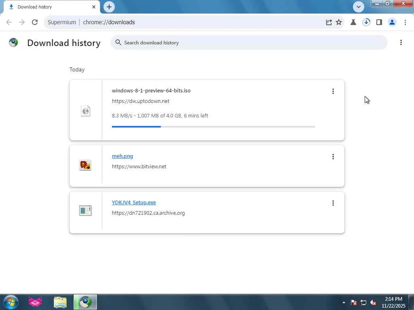Open the Action Center flag icon
This screenshot has height=310, width=414.
pos(353,302)
